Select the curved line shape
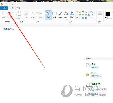113x103 pixels. tap(89, 12)
